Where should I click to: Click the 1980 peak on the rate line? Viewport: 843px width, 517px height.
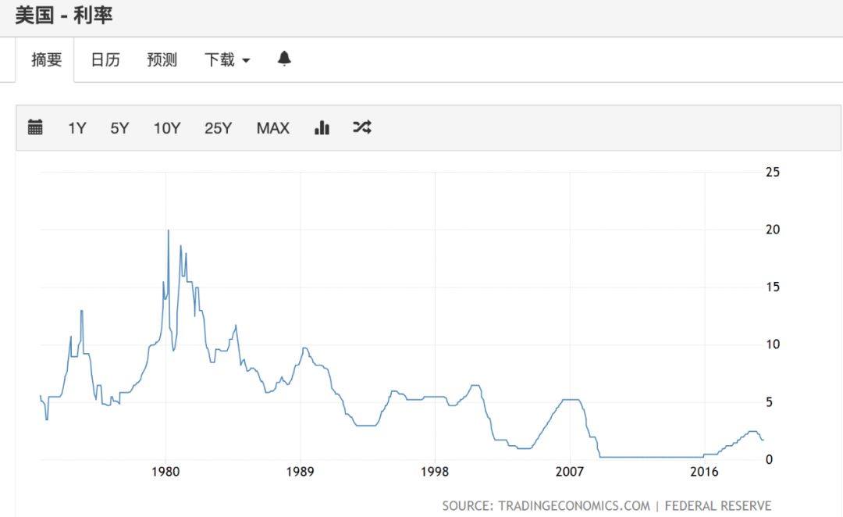click(169, 231)
